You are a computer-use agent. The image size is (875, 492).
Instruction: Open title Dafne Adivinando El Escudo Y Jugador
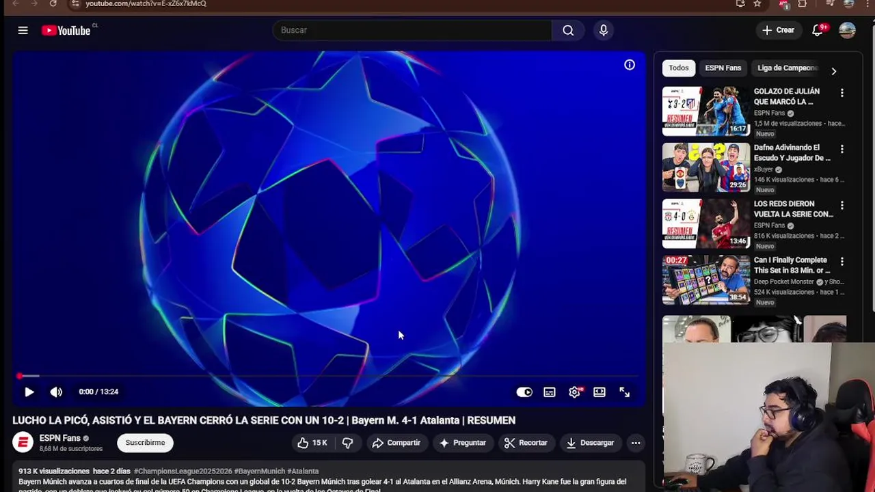tap(792, 152)
